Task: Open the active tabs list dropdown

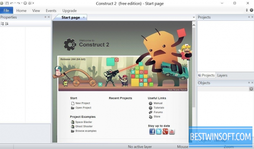Action: pos(194,17)
